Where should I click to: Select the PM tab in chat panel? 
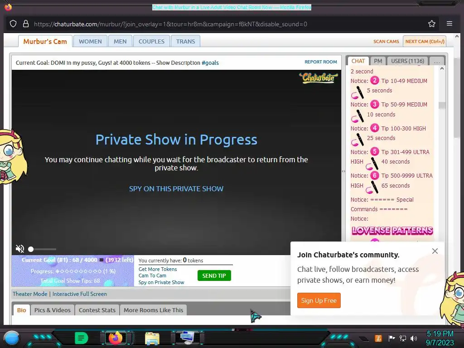pos(378,61)
